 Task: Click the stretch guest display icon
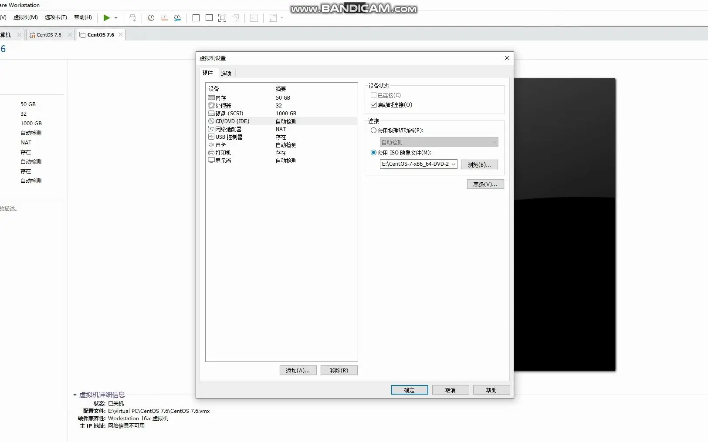coord(273,18)
